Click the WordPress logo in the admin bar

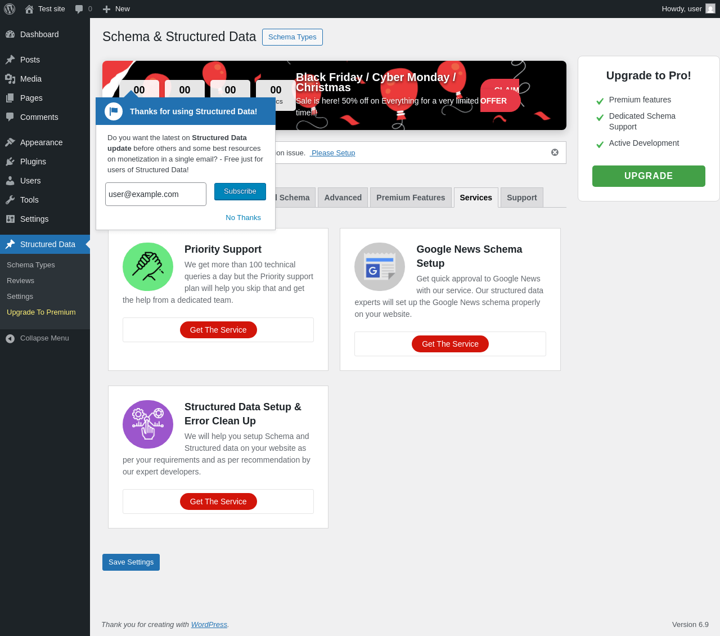tap(10, 9)
